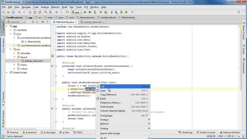Select Cut in the context menu
The image size is (247, 139).
pos(123,86)
